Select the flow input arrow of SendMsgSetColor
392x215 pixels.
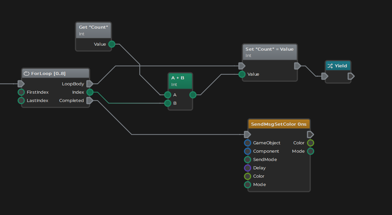pyautogui.click(x=247, y=134)
